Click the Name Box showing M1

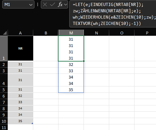pos(18,4)
